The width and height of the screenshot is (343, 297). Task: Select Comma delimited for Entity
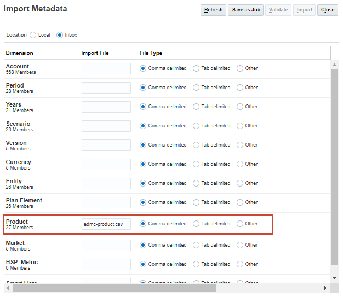coord(143,183)
